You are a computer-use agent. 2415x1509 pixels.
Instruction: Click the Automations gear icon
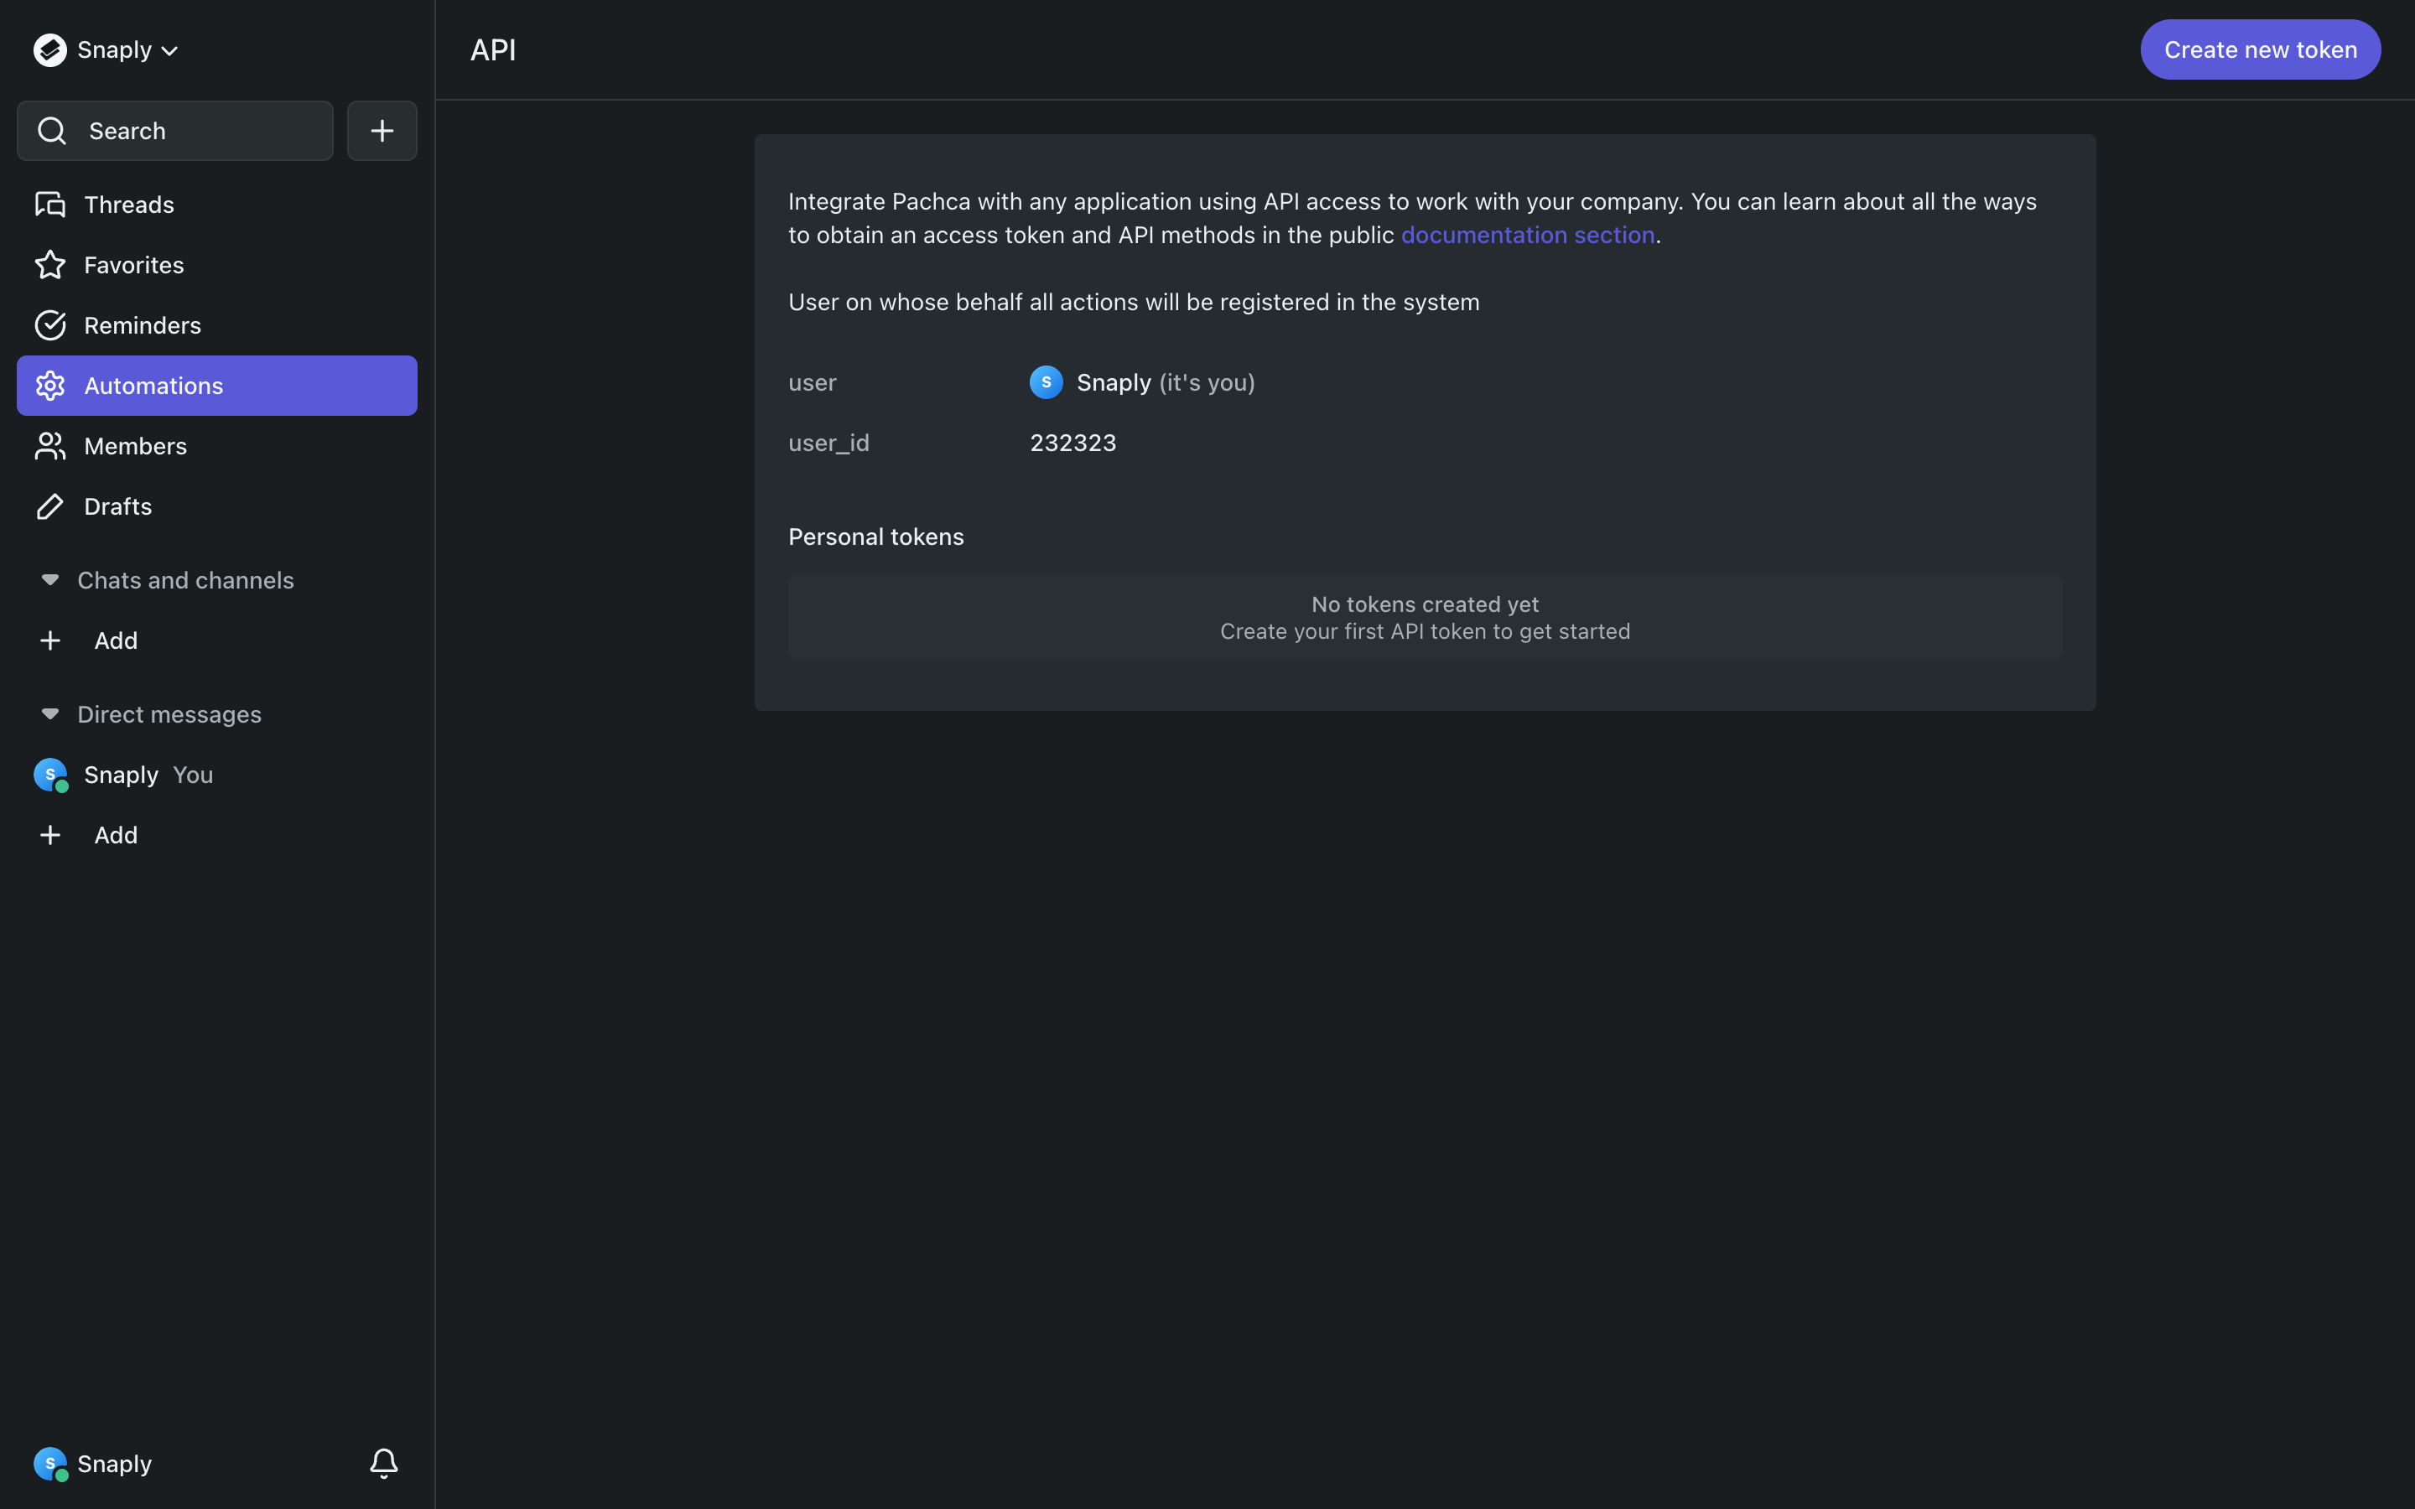(50, 386)
